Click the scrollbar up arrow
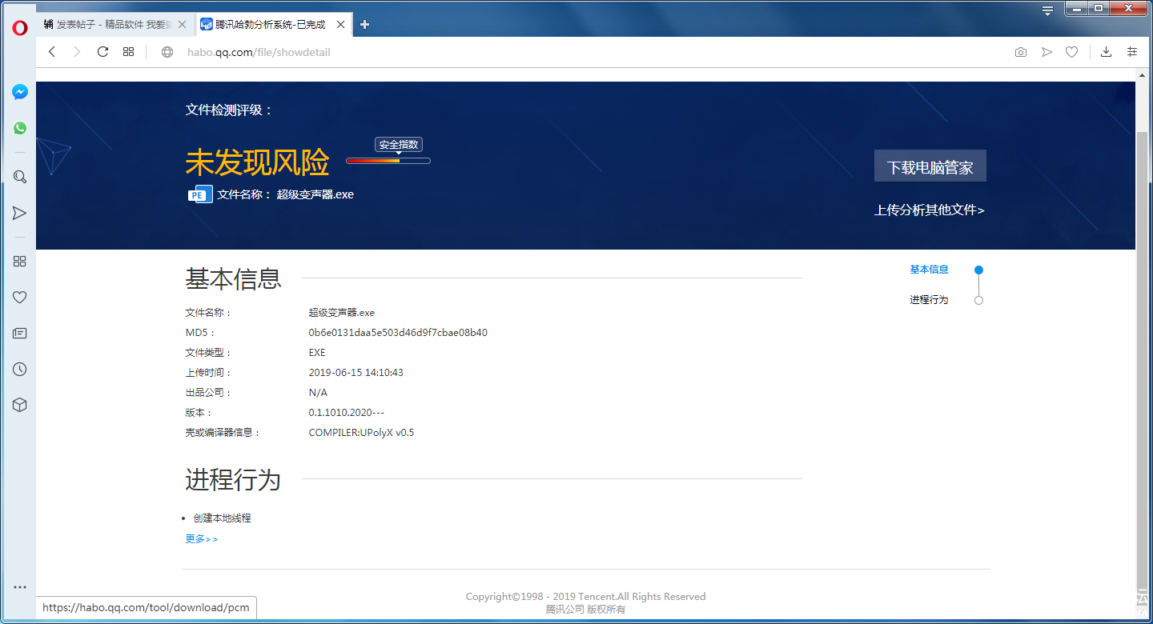The width and height of the screenshot is (1153, 624). 1142,74
